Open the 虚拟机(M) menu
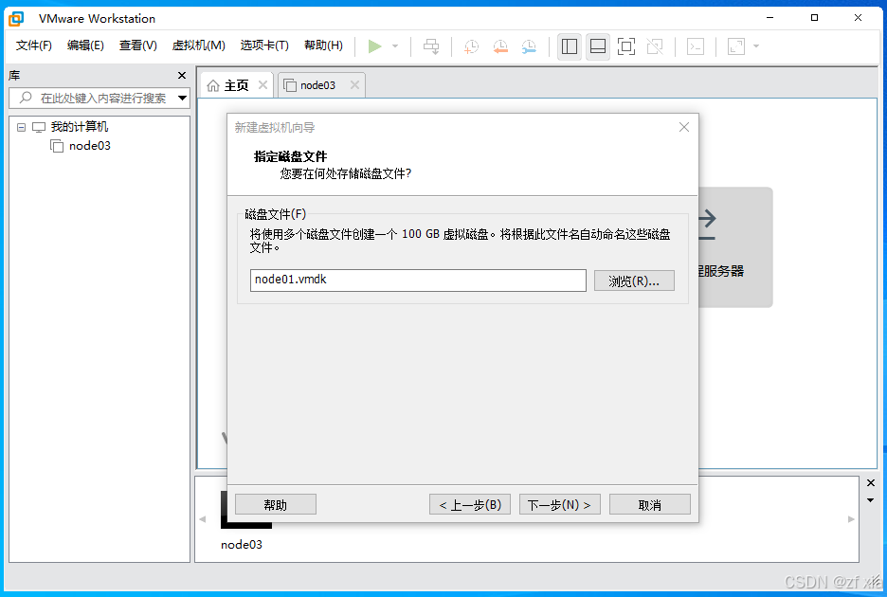The image size is (887, 597). [199, 45]
